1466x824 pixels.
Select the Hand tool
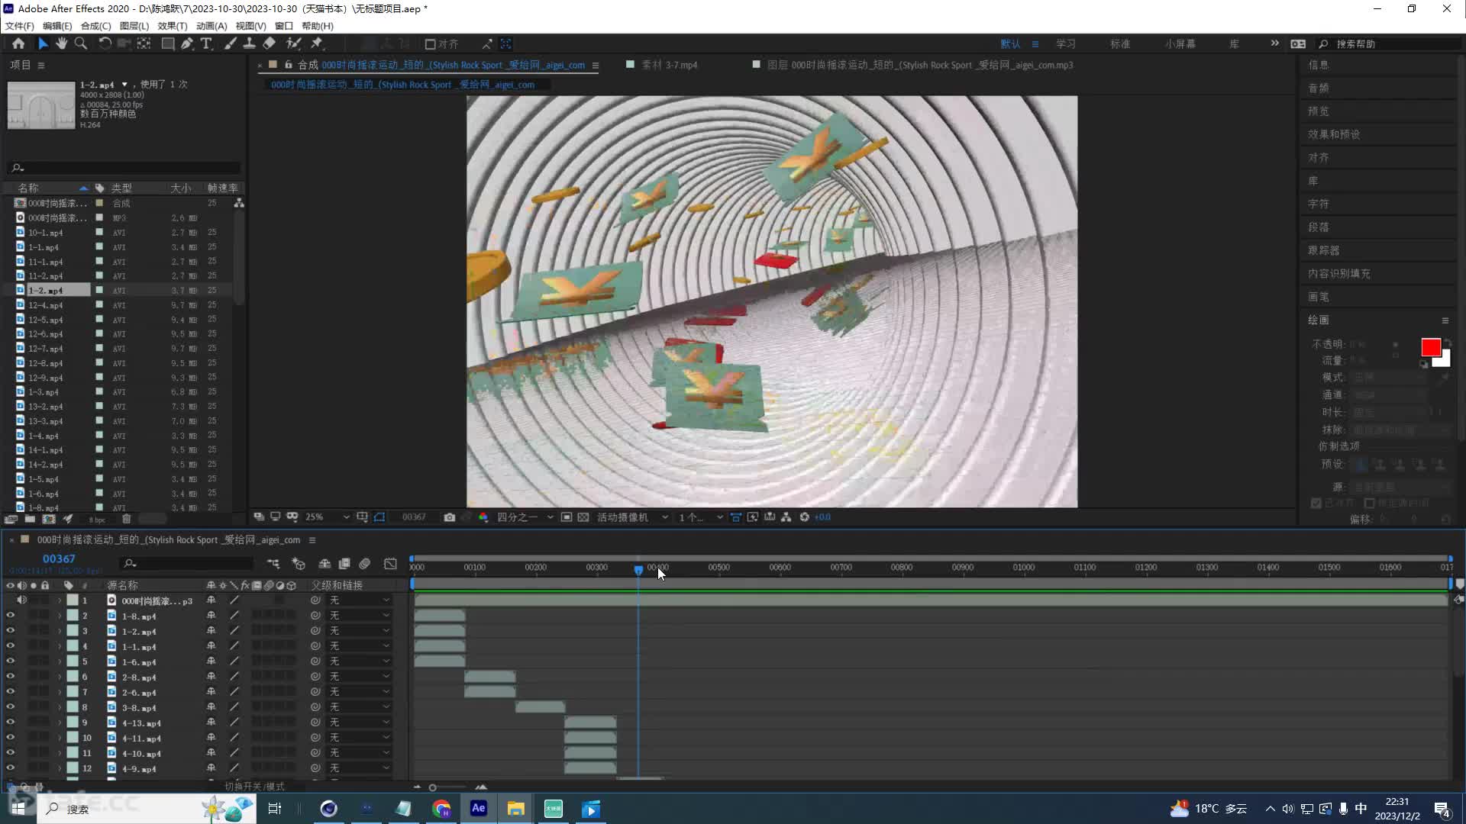click(x=61, y=43)
